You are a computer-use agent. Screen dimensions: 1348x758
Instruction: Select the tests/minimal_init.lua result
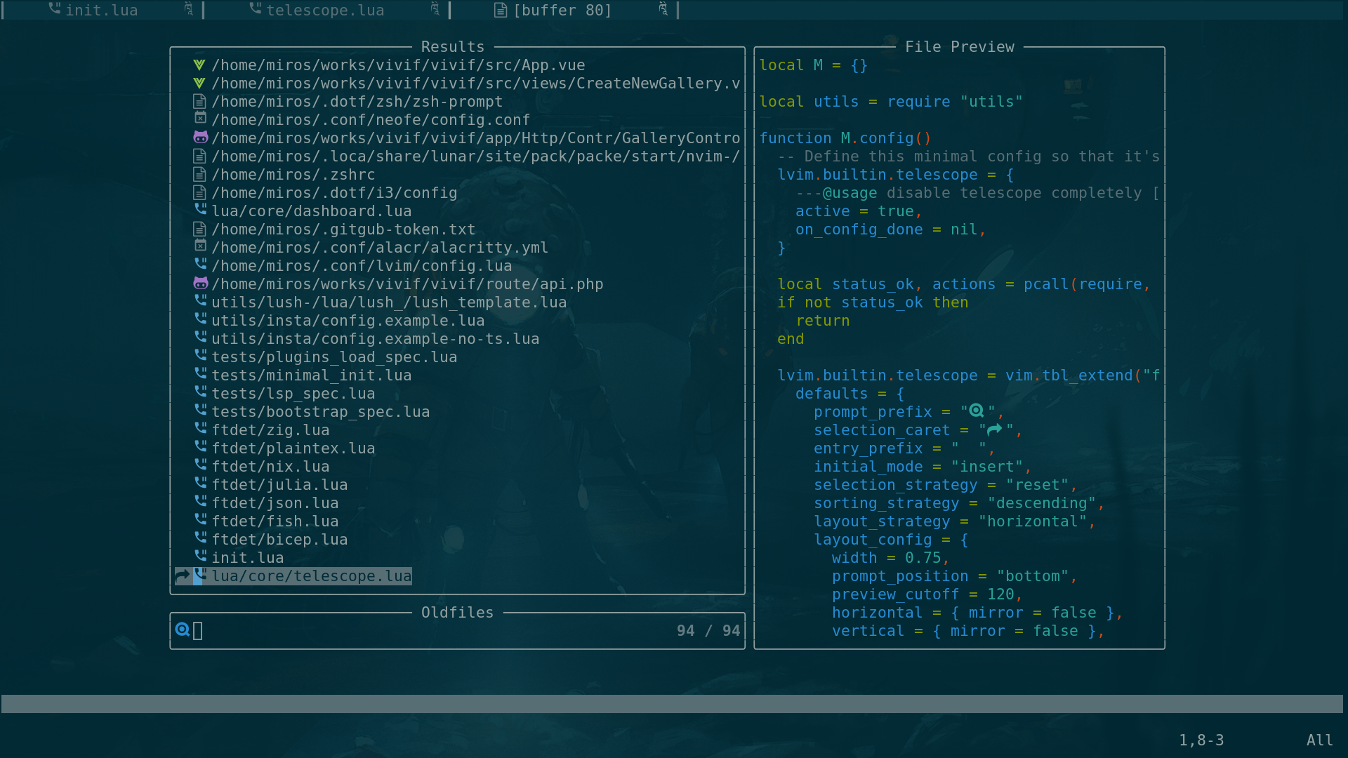pyautogui.click(x=312, y=375)
